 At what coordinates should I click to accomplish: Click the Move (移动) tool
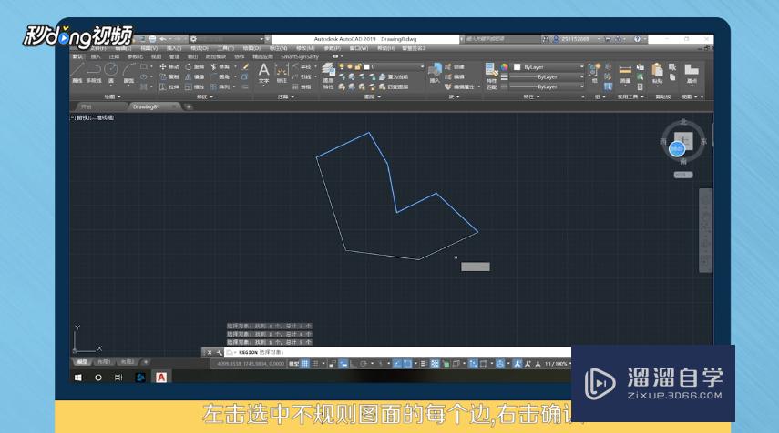click(x=169, y=67)
